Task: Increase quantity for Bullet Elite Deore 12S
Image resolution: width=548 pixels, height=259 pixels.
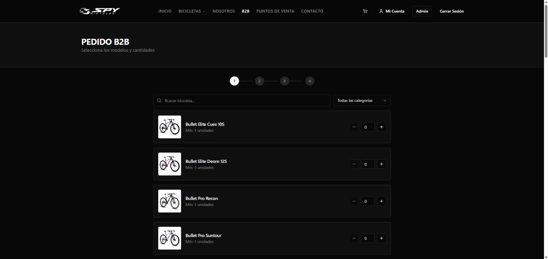Action: [382, 164]
